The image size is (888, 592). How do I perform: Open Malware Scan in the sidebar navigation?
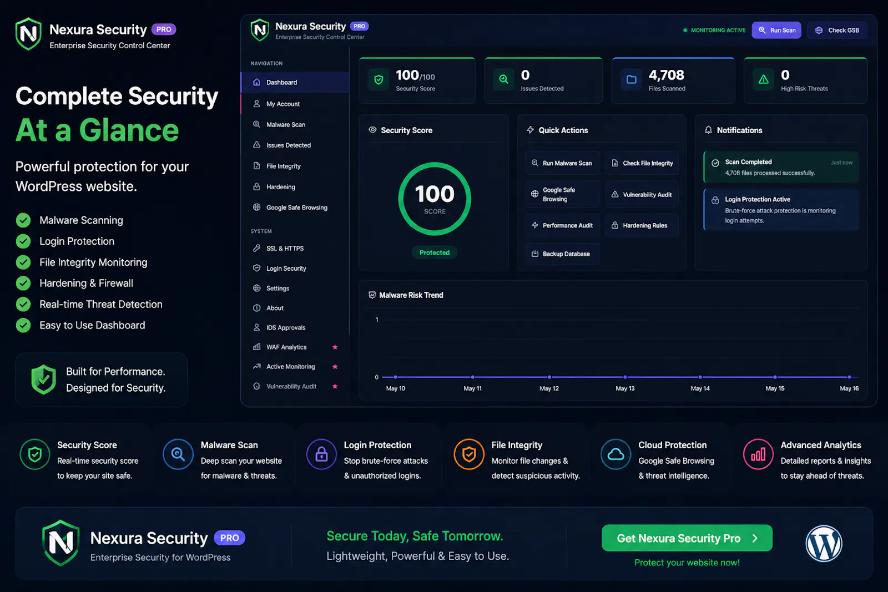pos(295,124)
